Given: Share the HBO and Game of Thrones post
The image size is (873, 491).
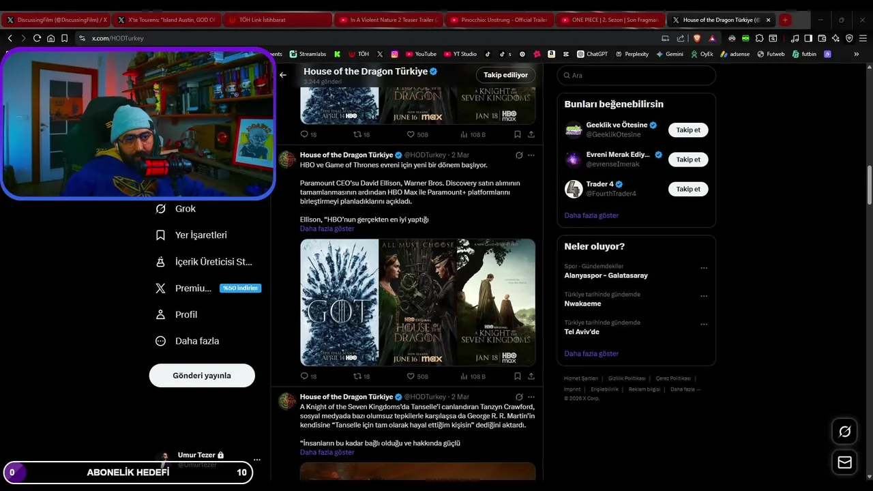Looking at the screenshot, I should [x=531, y=376].
